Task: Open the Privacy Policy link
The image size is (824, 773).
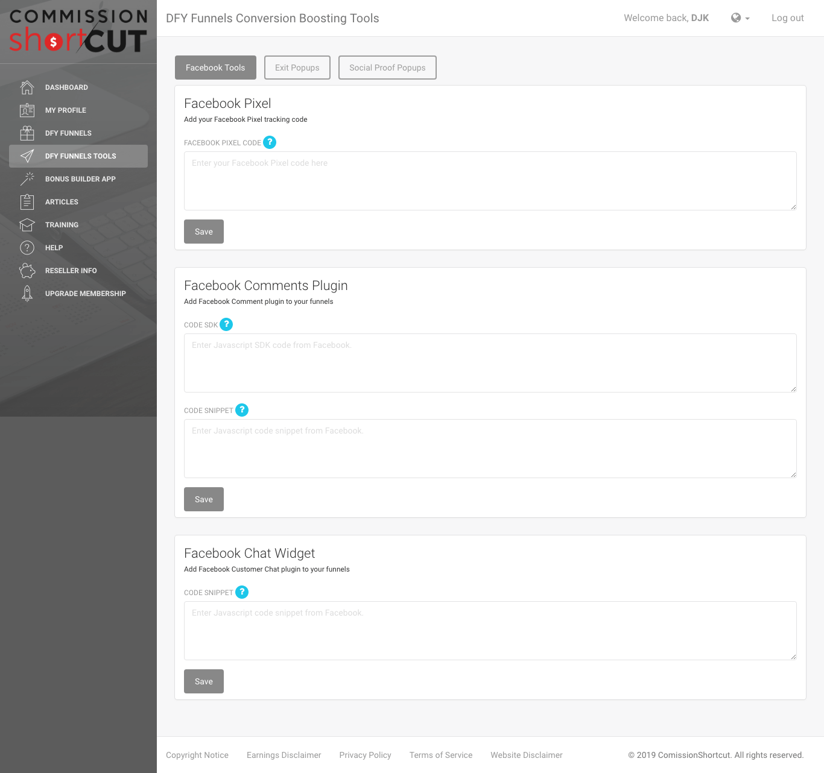Action: click(x=366, y=755)
